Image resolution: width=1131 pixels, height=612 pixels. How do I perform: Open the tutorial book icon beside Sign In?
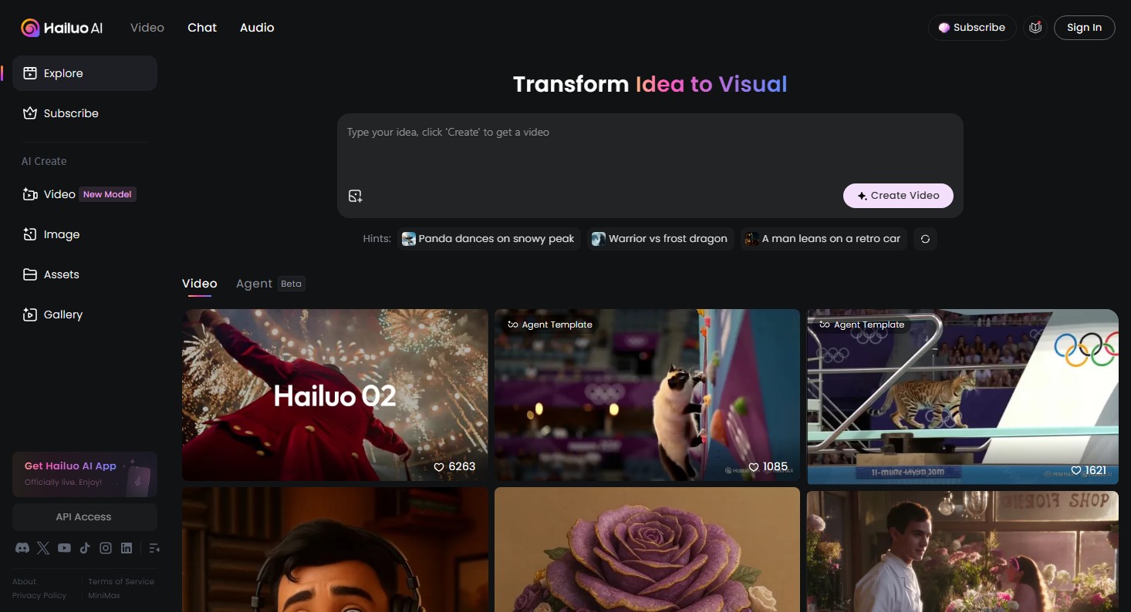(1035, 28)
